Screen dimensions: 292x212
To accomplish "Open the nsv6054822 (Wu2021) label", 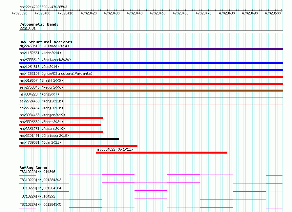I will [114, 149].
